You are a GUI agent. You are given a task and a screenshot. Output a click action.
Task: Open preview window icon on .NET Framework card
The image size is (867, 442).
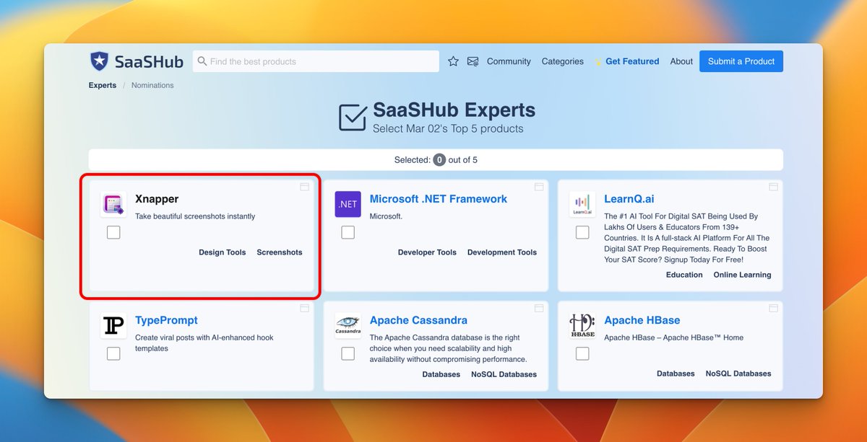point(539,187)
